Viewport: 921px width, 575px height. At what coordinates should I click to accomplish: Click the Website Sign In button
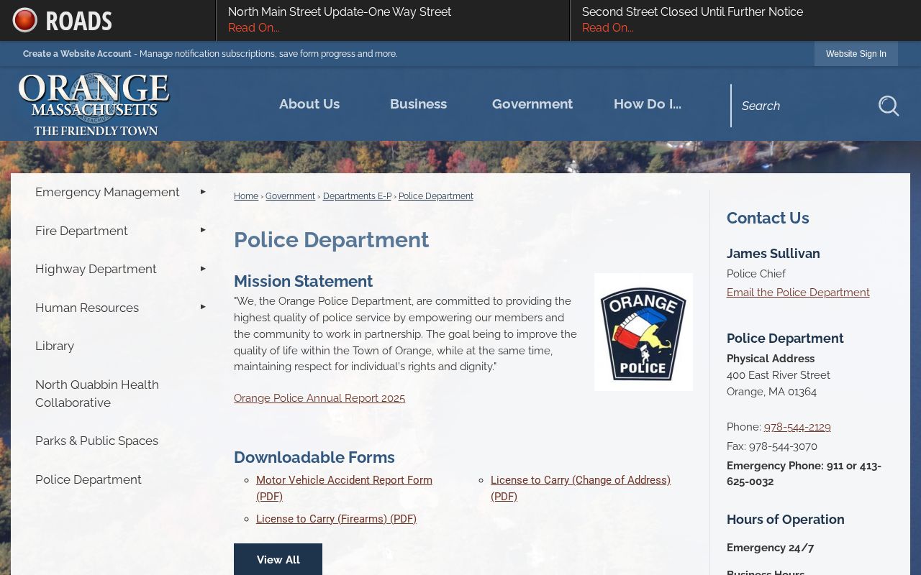click(856, 54)
